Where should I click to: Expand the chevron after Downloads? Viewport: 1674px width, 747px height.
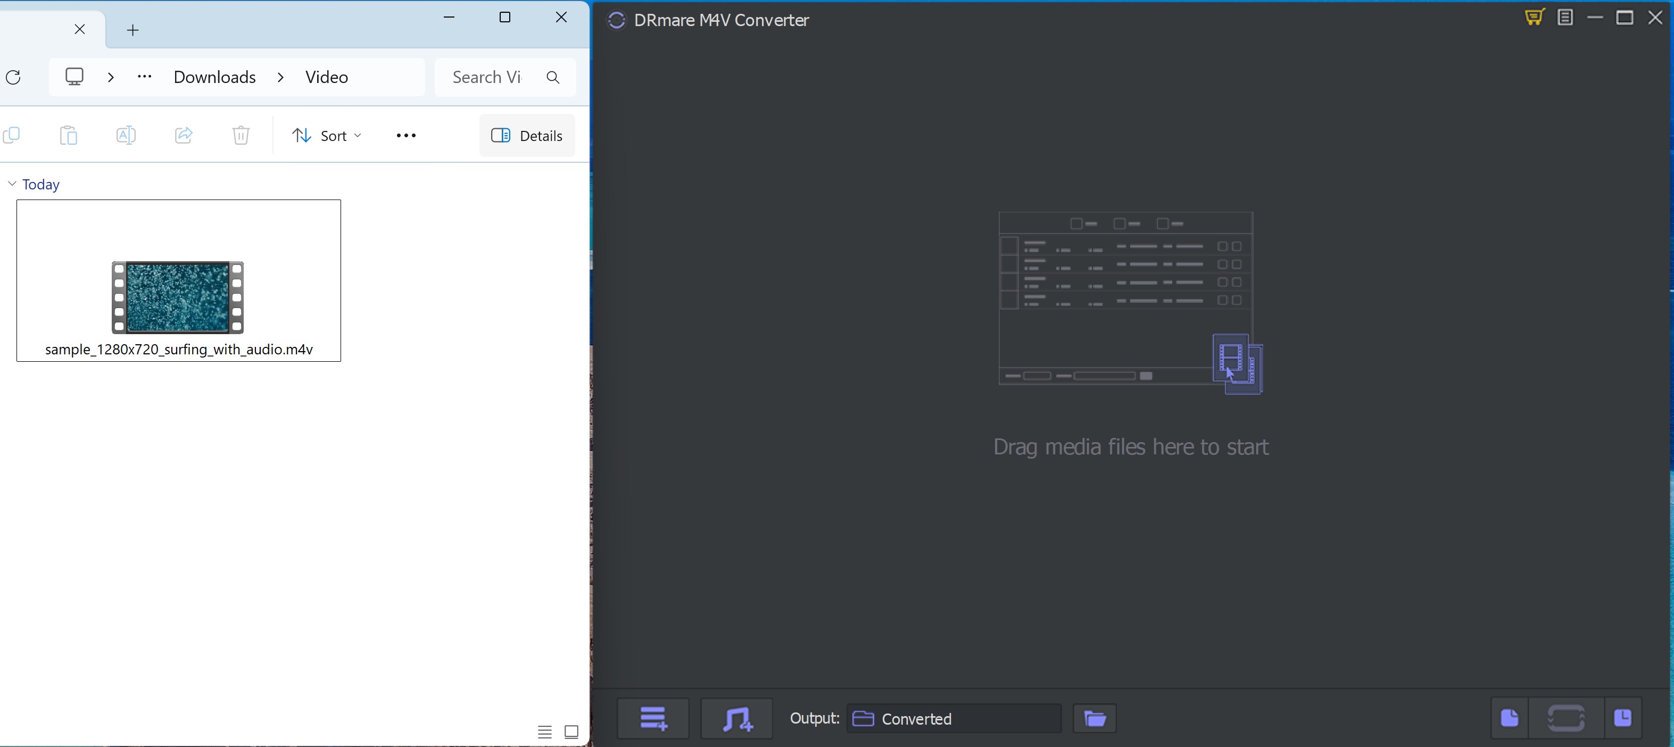click(281, 77)
